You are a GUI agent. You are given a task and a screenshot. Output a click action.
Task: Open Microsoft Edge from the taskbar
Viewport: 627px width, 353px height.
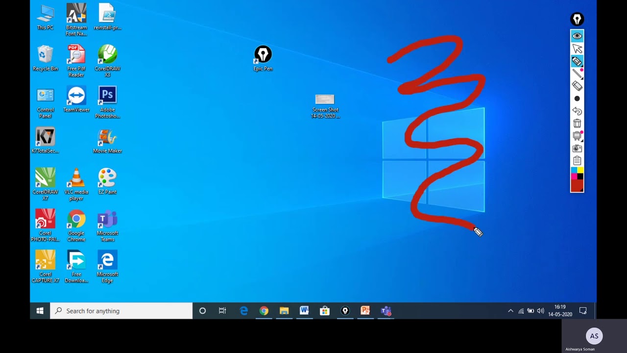[x=243, y=311]
